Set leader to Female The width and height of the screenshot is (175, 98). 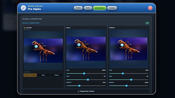[56, 75]
